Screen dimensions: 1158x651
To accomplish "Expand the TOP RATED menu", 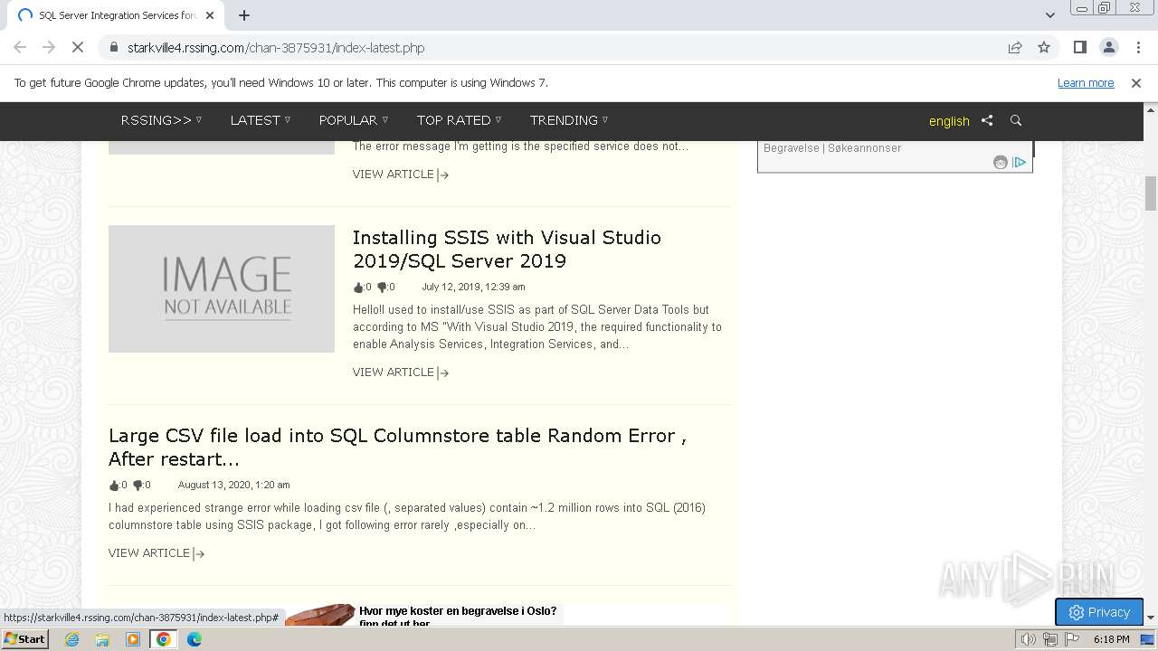I will 459,120.
